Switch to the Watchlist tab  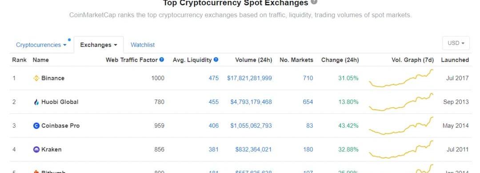click(143, 45)
